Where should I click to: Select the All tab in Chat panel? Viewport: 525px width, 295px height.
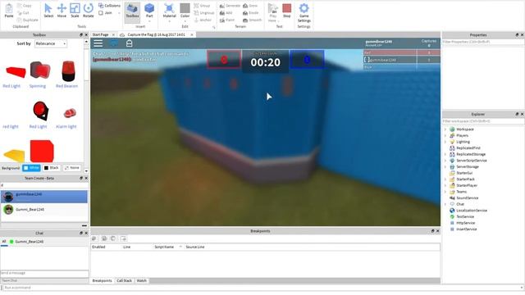tap(4, 242)
